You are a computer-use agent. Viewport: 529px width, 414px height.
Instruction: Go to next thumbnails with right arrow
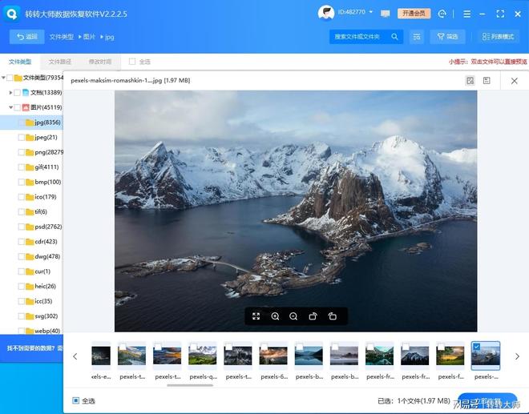point(517,356)
